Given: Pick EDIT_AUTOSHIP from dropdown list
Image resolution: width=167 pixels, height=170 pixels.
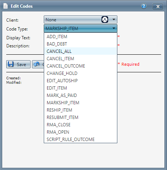Looking at the screenshot, I should tap(81, 81).
